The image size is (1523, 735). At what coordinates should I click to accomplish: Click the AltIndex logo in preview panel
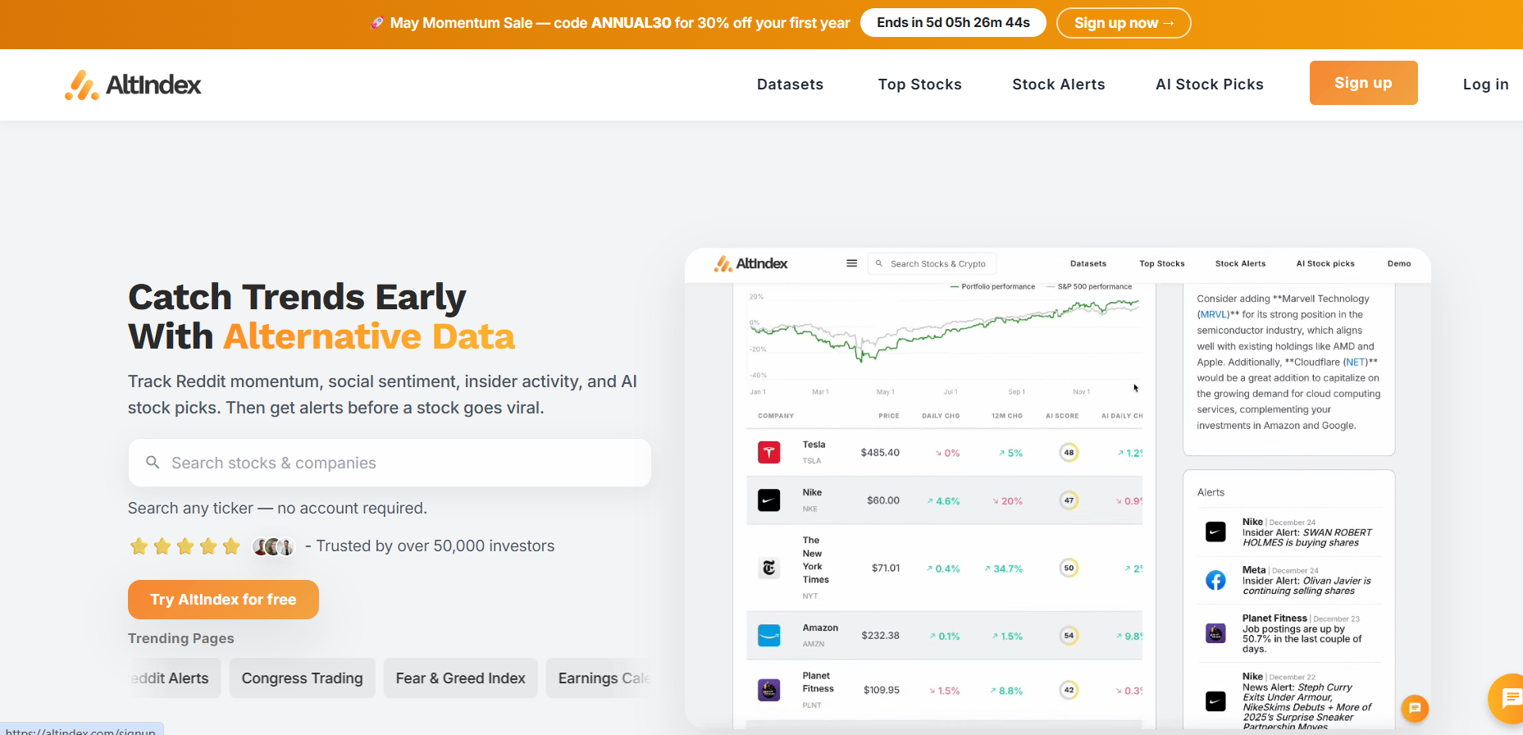(x=750, y=263)
